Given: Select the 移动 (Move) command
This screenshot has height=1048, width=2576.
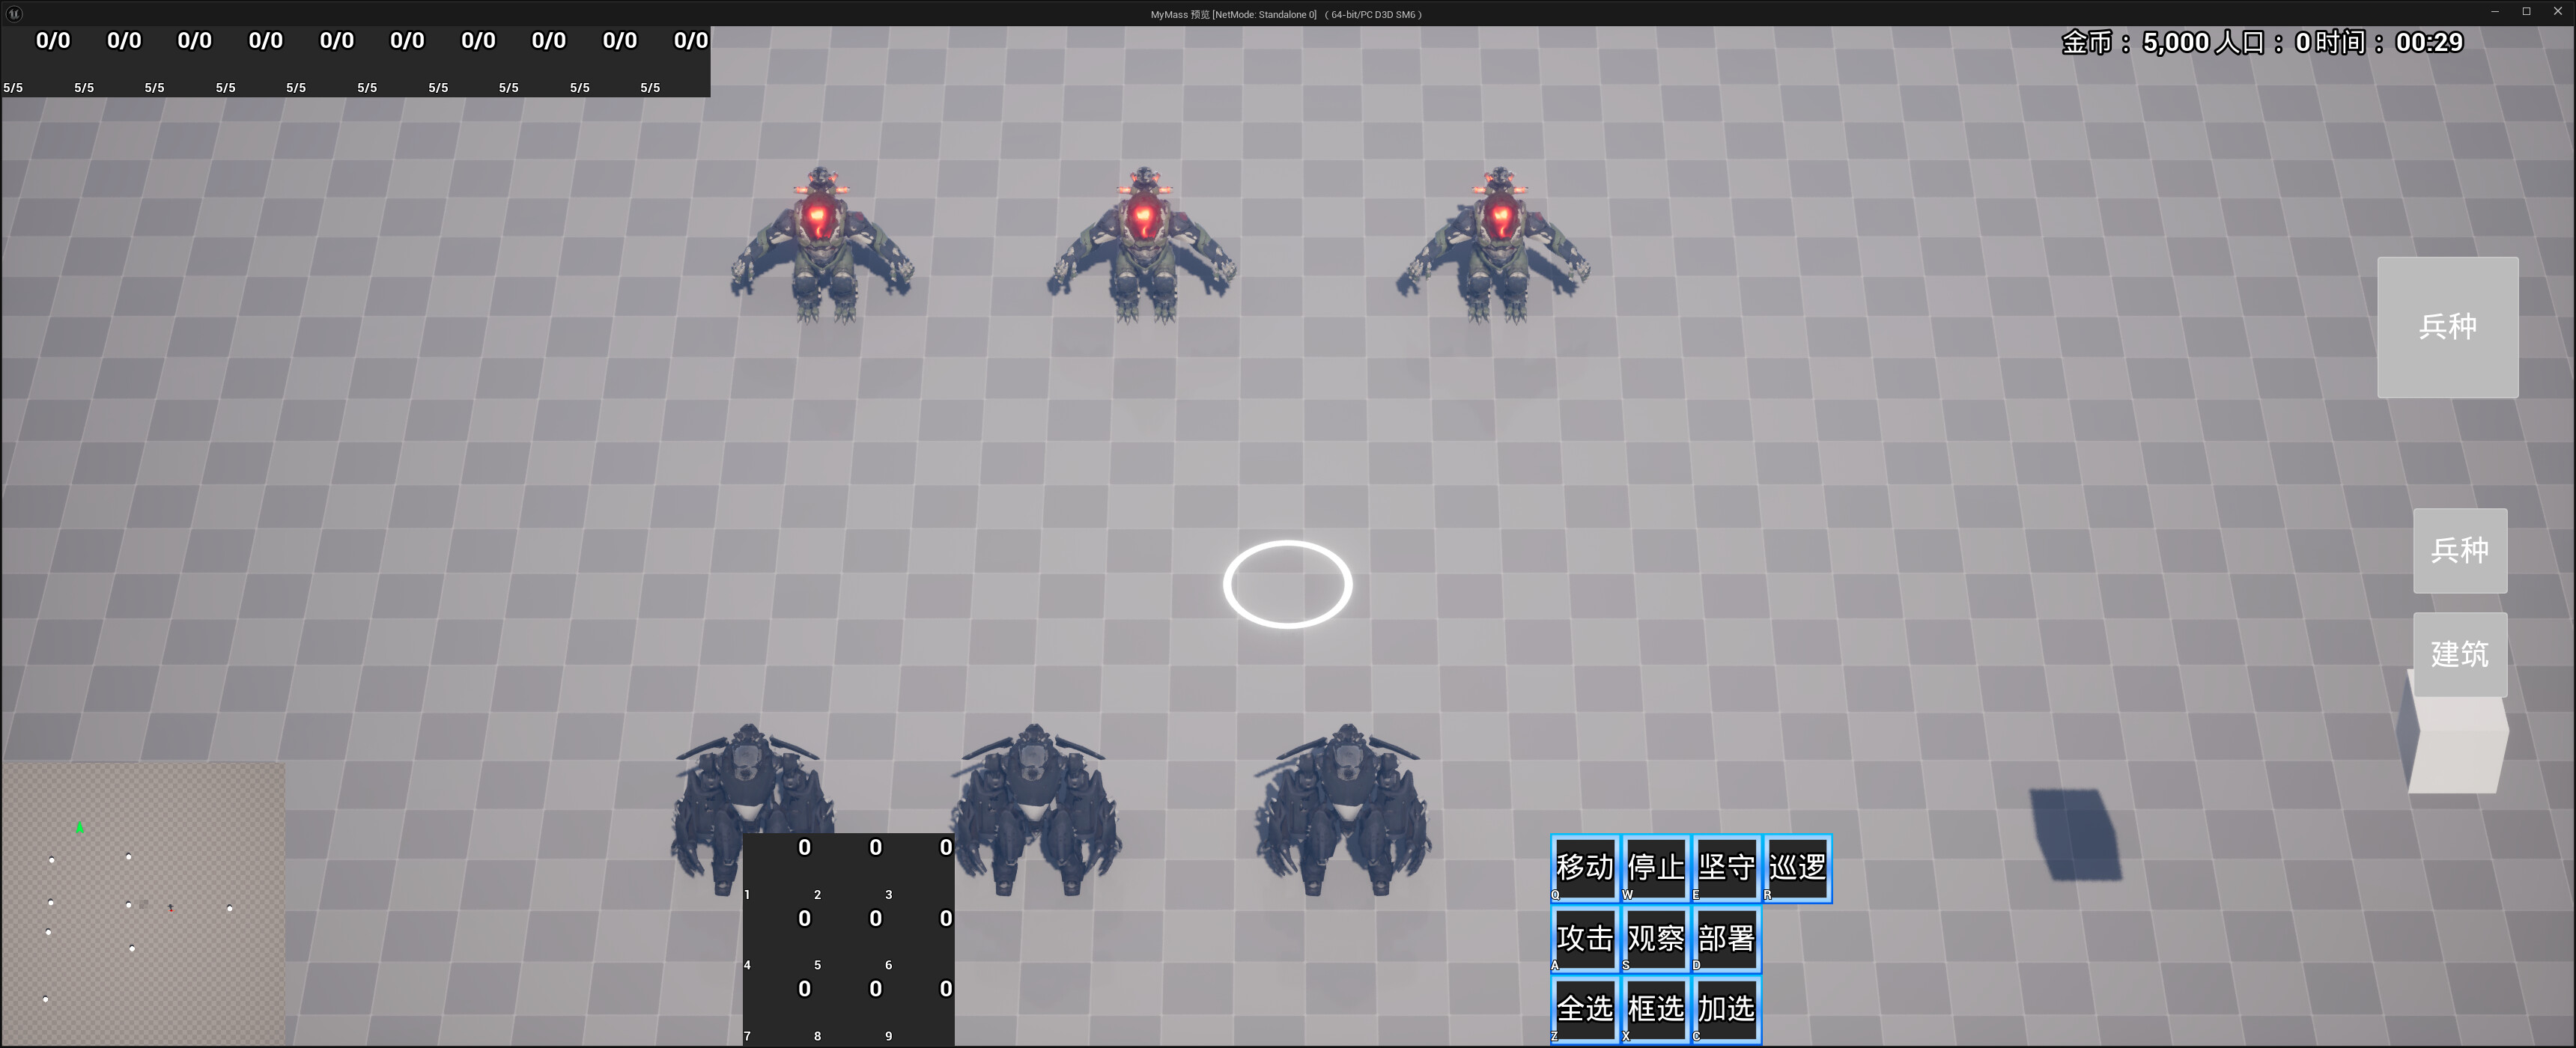Looking at the screenshot, I should (x=1584, y=868).
